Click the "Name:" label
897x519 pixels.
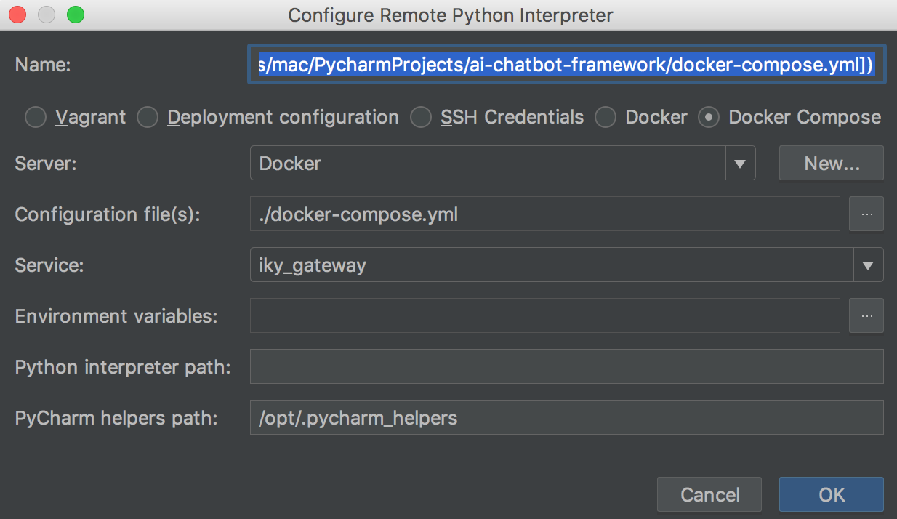[x=42, y=65]
